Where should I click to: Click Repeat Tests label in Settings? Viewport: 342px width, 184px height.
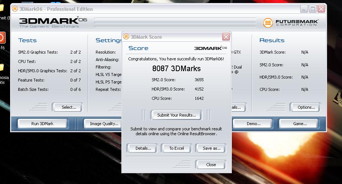108,89
